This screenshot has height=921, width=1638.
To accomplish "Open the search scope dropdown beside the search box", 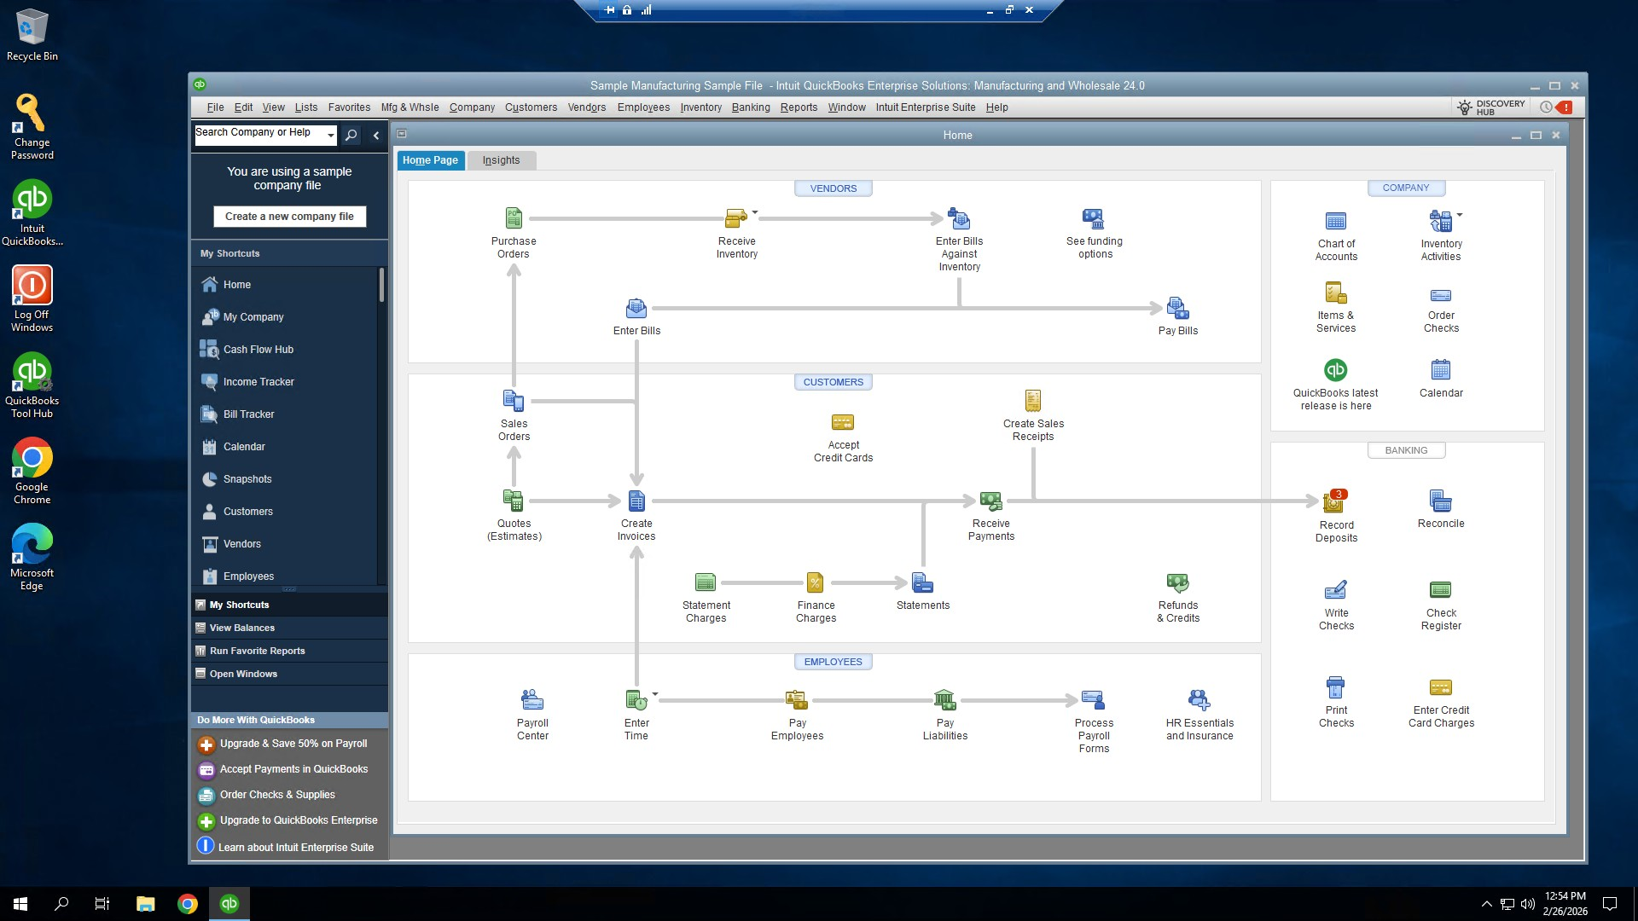I will pyautogui.click(x=331, y=135).
